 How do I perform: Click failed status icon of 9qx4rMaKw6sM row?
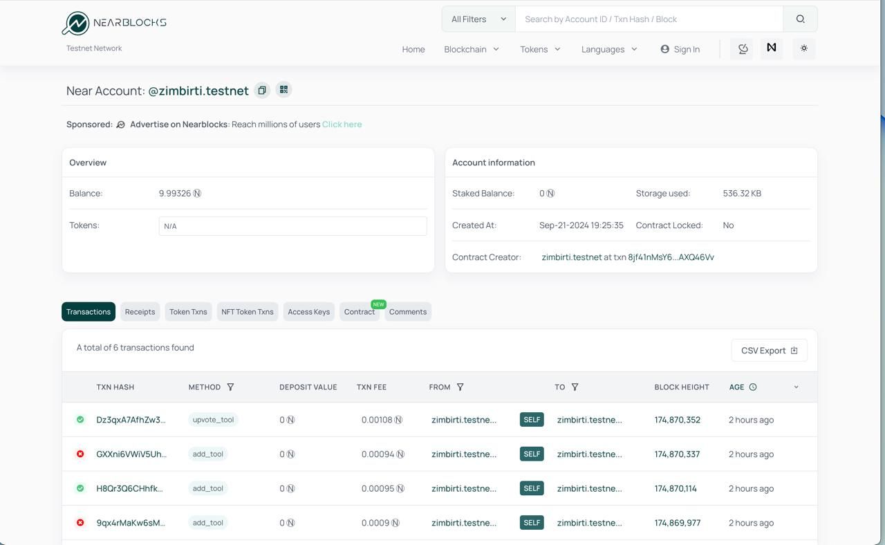[80, 523]
